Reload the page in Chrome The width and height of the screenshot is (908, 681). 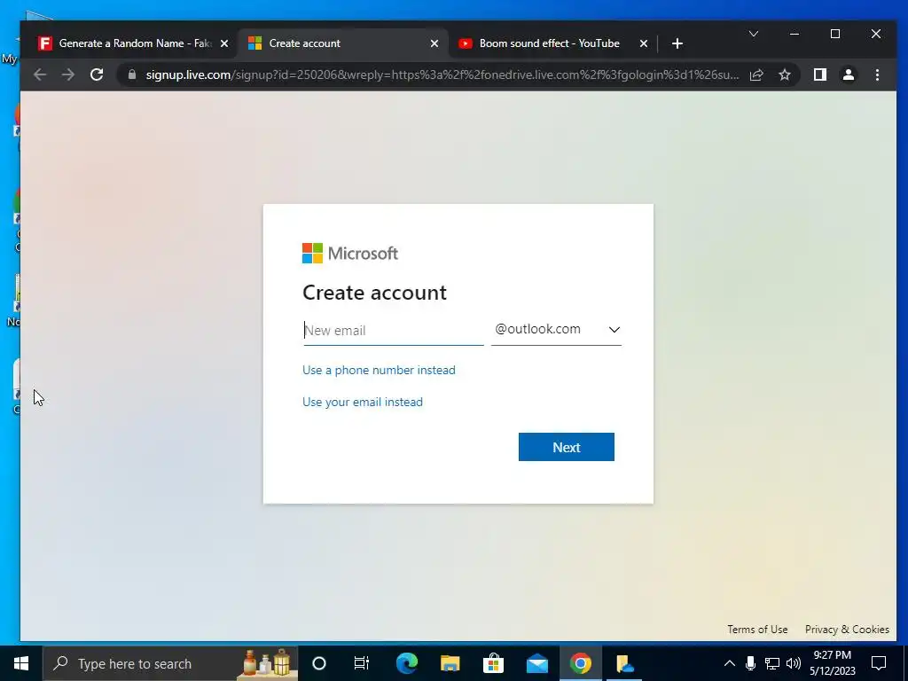tap(97, 74)
